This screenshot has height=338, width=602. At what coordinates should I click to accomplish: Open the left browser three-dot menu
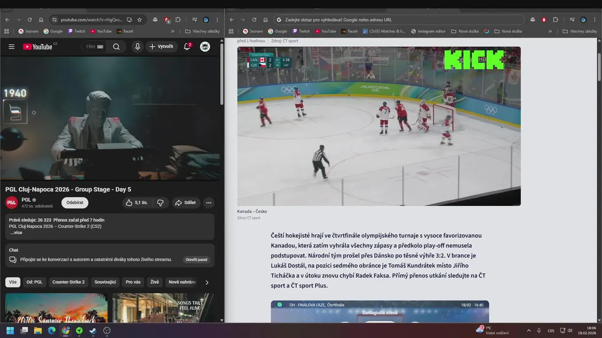coord(217,20)
